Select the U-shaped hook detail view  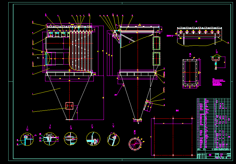[x=216, y=62]
